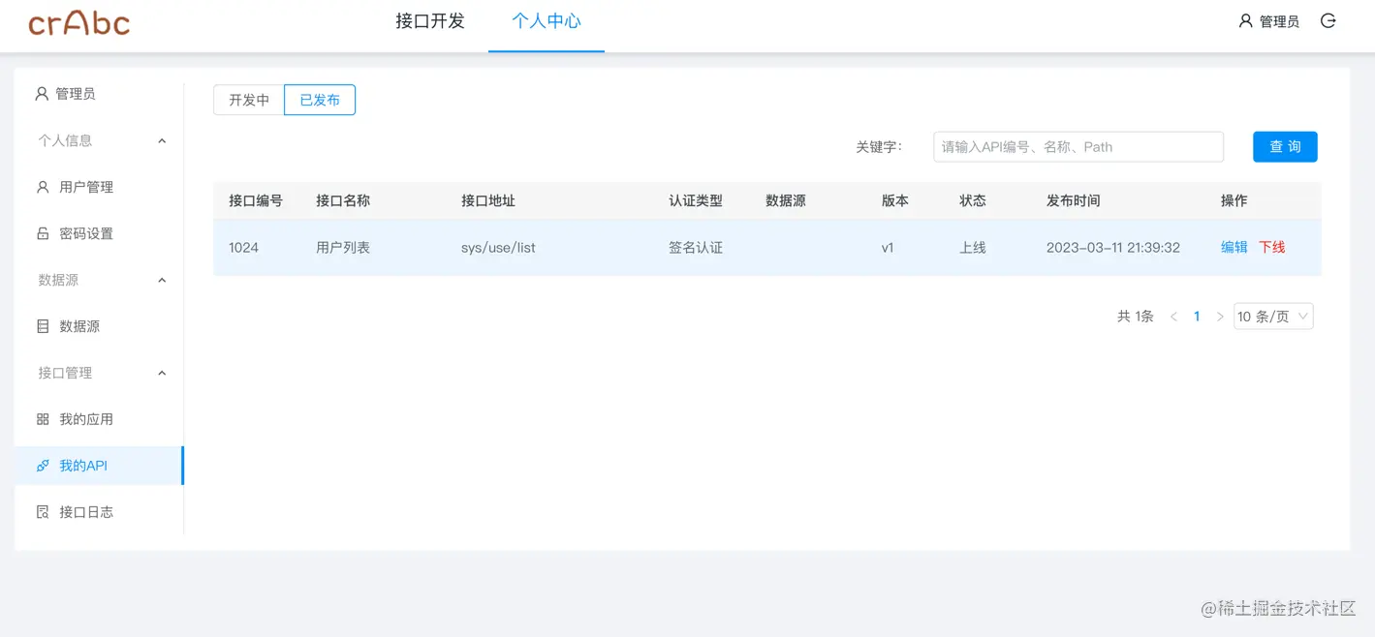Click the 状态 column header
Viewport: 1375px width, 637px height.
pyautogui.click(x=973, y=200)
